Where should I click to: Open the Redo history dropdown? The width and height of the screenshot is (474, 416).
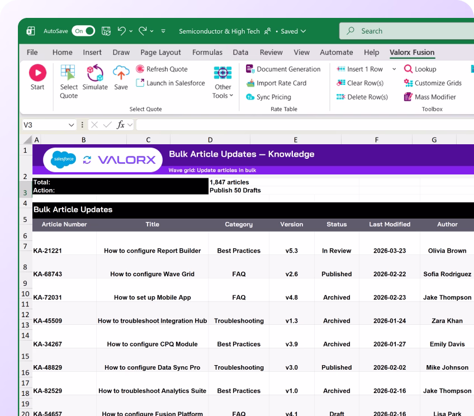coord(151,31)
